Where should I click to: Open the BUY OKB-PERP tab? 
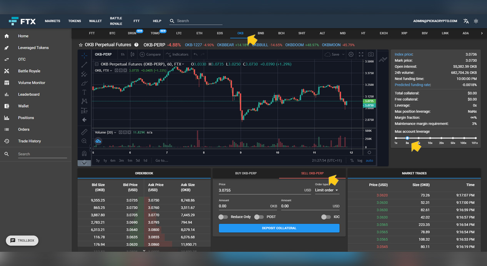coord(246,173)
